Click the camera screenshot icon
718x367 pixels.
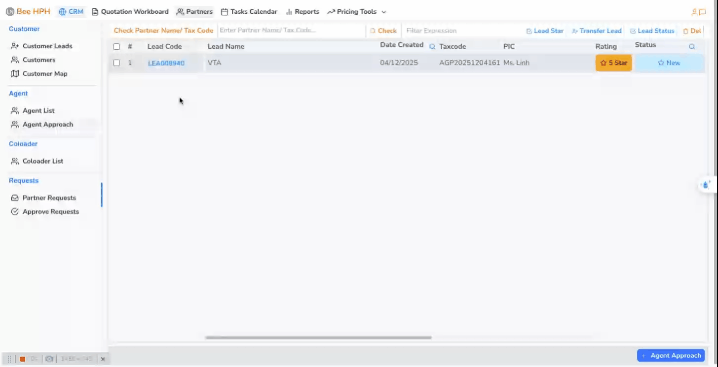[49, 359]
